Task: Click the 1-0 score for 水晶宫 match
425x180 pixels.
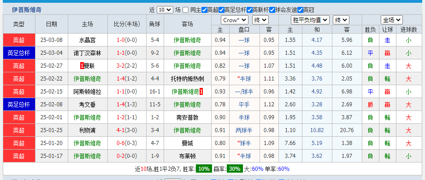Action: [121, 41]
